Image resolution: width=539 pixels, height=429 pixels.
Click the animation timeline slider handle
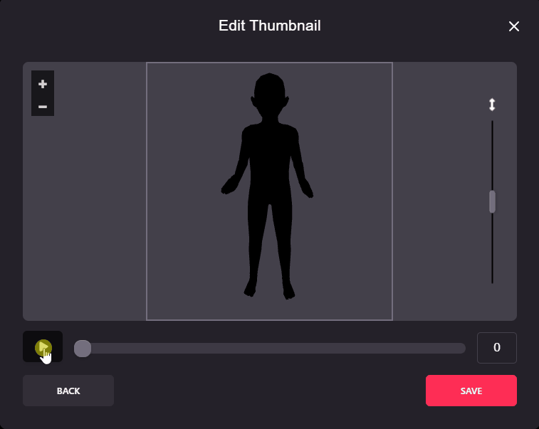(x=83, y=348)
